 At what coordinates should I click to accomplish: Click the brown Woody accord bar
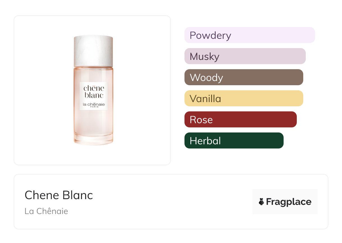pyautogui.click(x=243, y=77)
